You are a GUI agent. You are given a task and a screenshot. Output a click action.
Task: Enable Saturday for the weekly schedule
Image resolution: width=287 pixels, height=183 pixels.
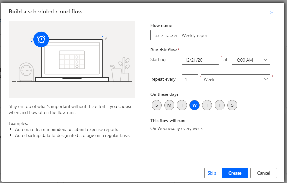232,105
